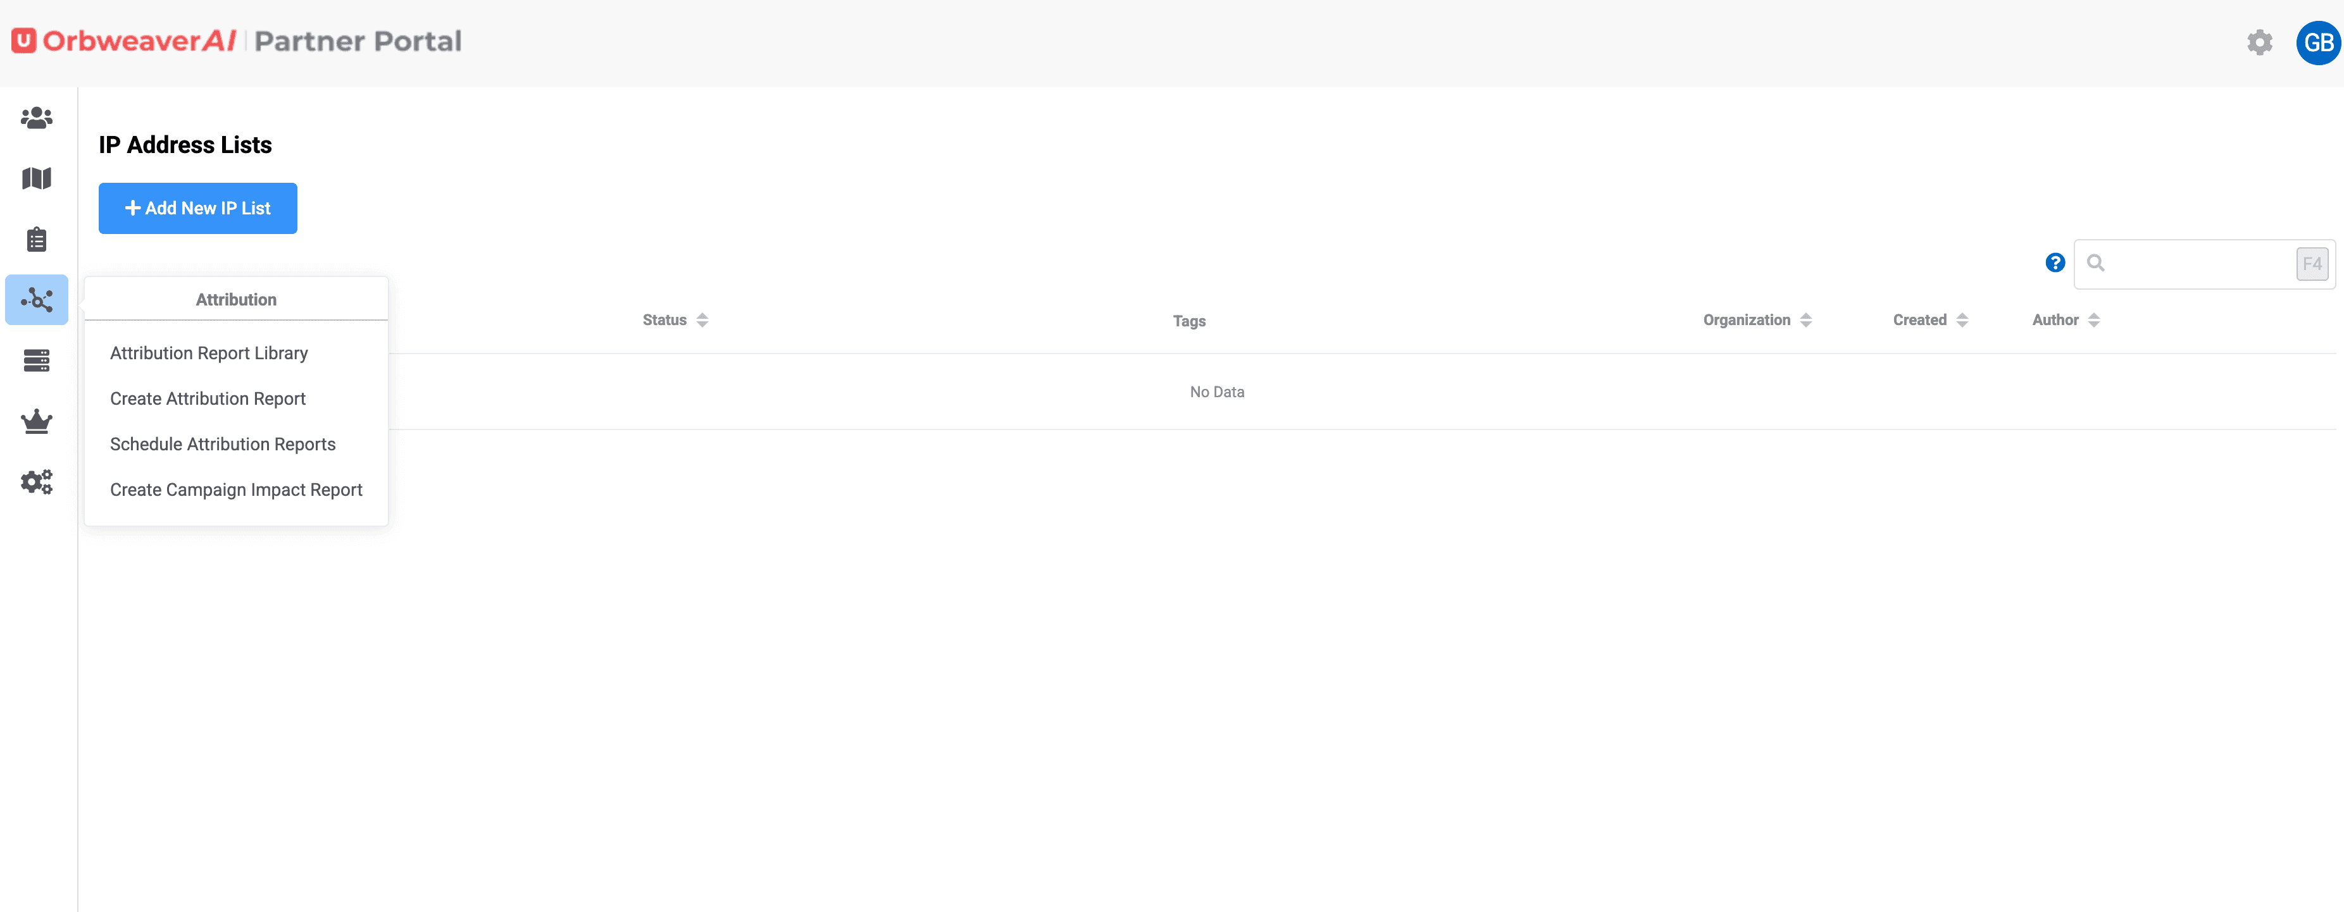This screenshot has height=912, width=2344.
Task: Open Create Campaign Impact Report
Action: (235, 489)
